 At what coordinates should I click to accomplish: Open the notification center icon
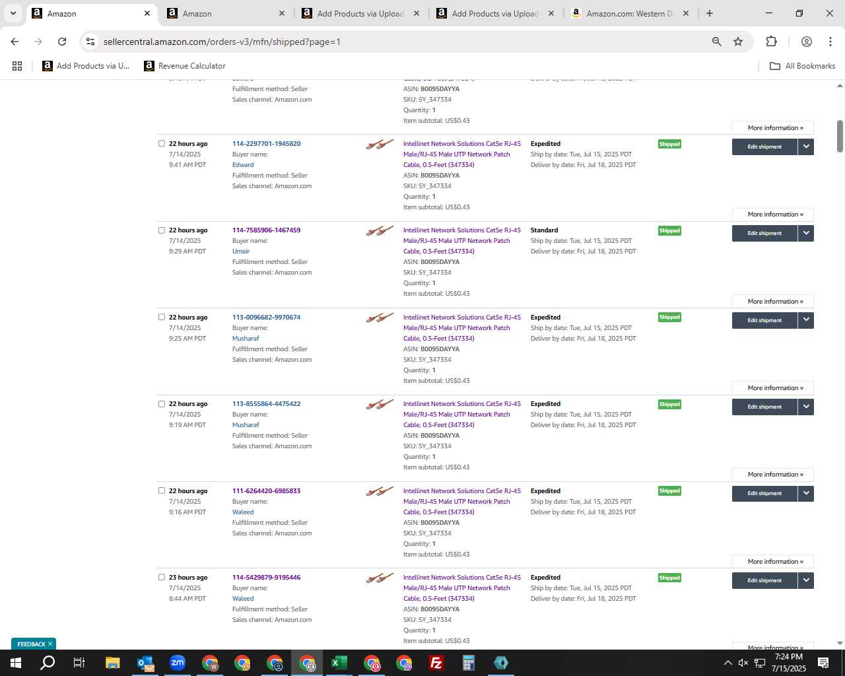pyautogui.click(x=823, y=663)
